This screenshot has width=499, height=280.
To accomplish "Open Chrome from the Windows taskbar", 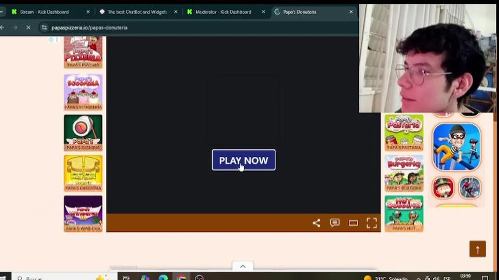I will click(181, 277).
